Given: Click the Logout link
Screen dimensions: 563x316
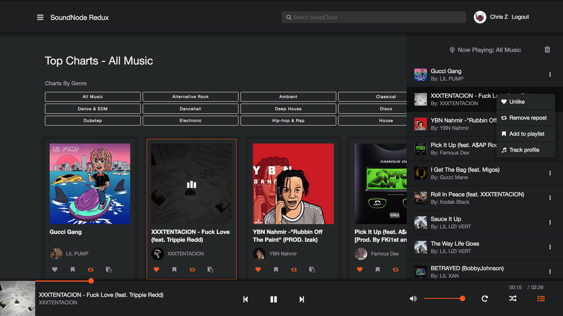Looking at the screenshot, I should click(x=520, y=17).
